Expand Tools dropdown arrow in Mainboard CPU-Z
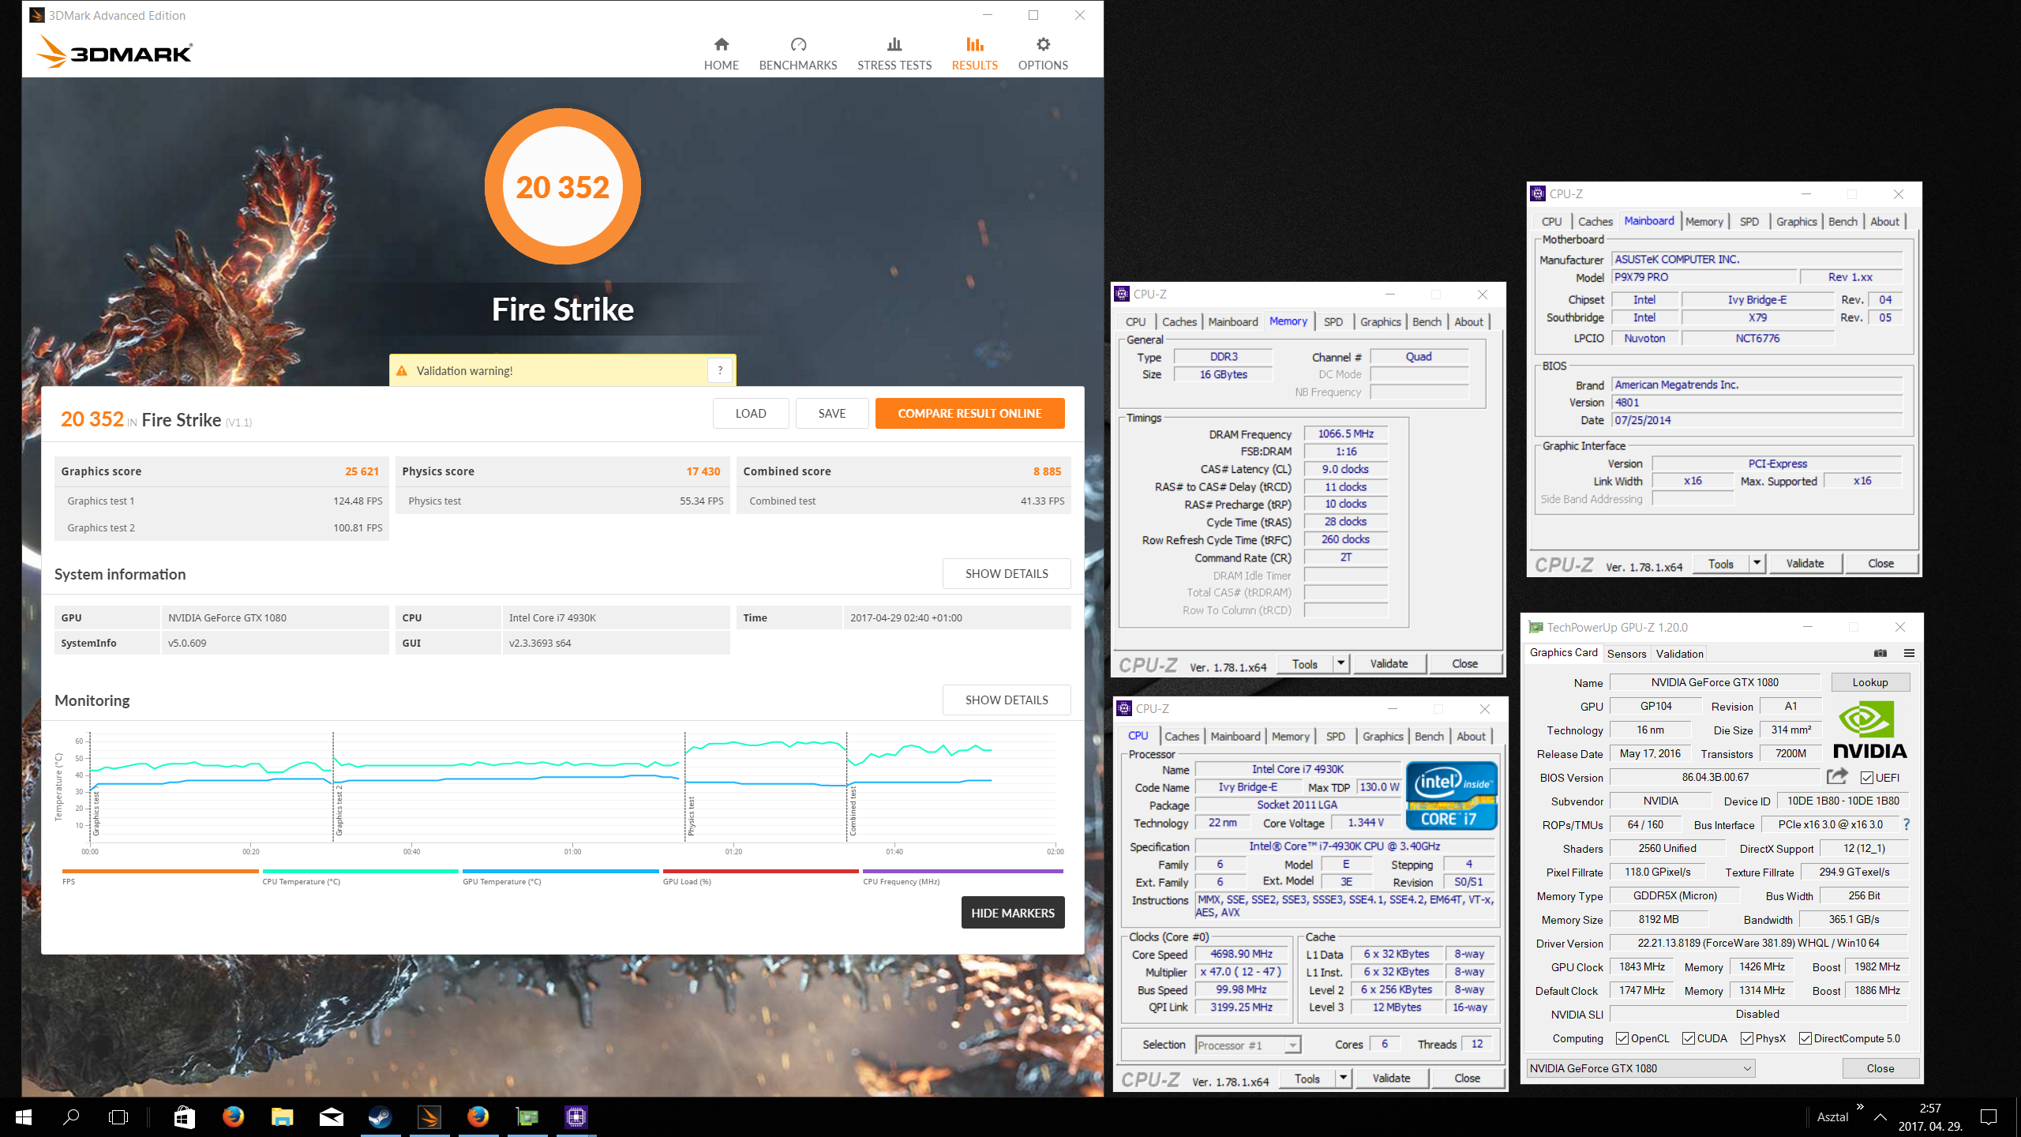2021x1137 pixels. pyautogui.click(x=1757, y=563)
